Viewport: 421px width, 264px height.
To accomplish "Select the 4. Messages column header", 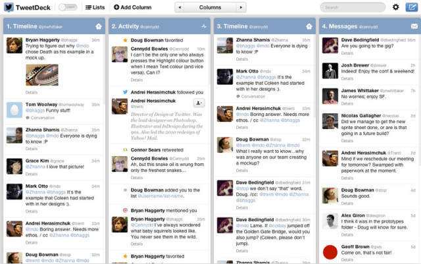I will [369, 26].
